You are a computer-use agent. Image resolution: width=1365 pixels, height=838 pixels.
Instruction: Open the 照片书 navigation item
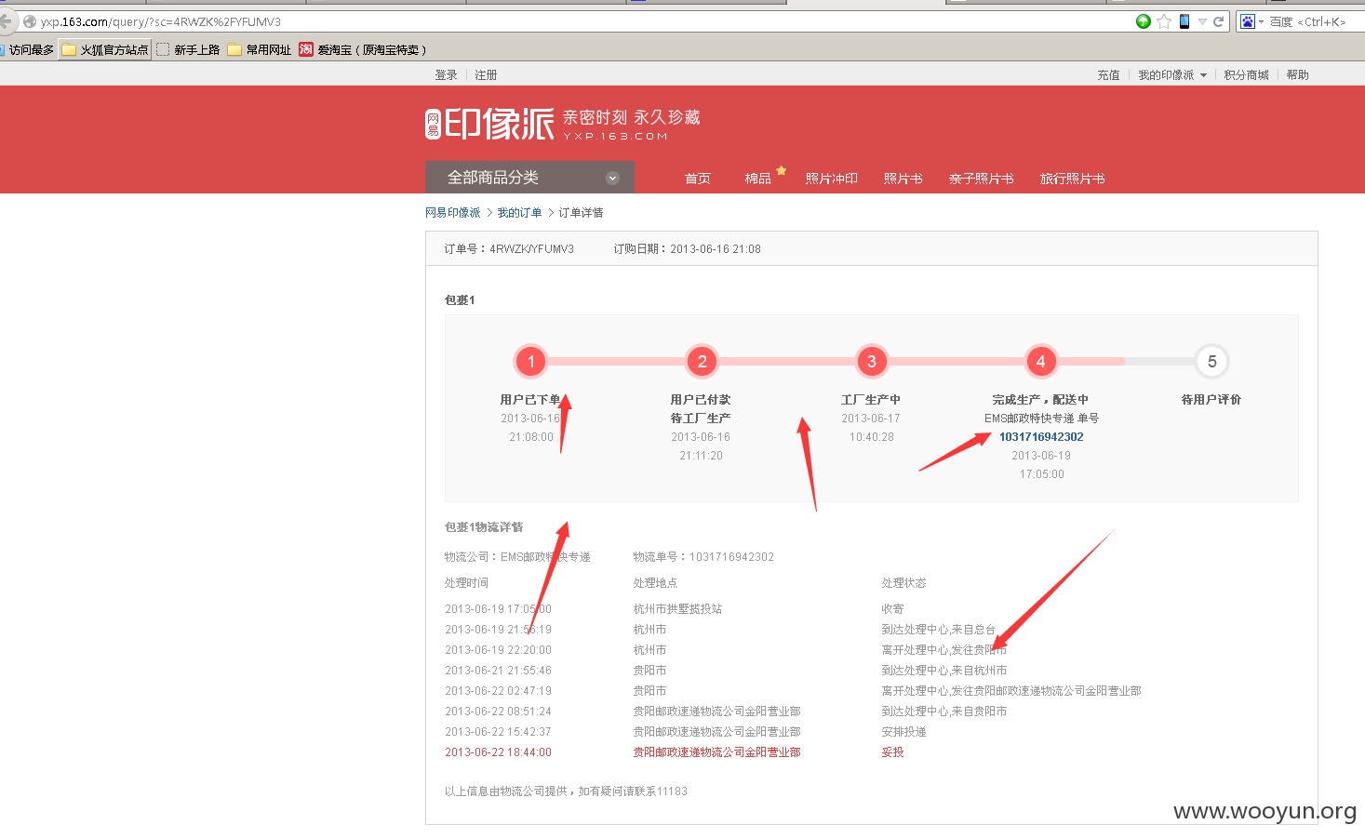(x=903, y=179)
